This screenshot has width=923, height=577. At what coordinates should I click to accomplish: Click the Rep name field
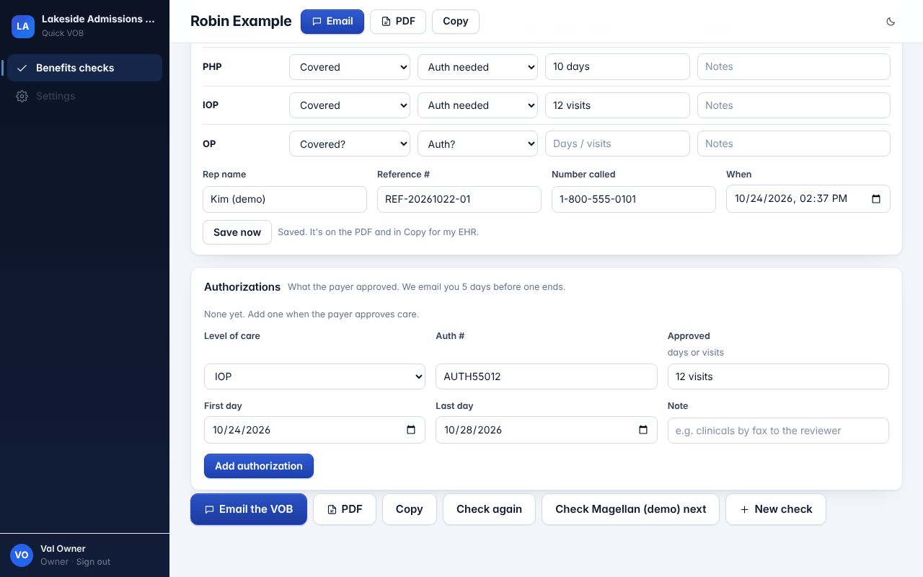coord(285,199)
